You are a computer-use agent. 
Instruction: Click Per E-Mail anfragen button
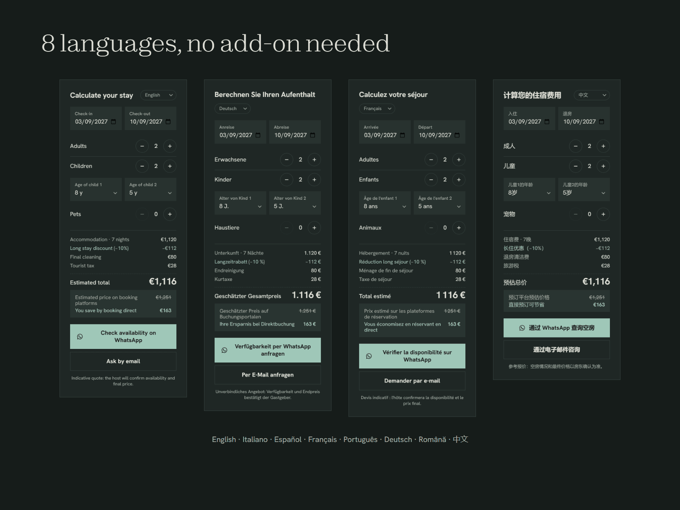(268, 375)
